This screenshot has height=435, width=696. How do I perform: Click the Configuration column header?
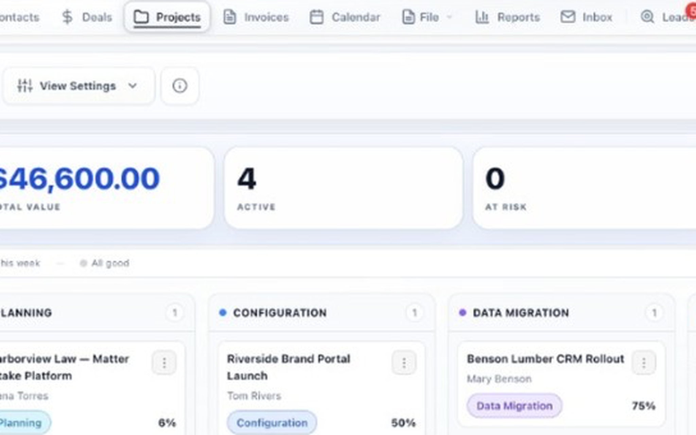pos(321,313)
